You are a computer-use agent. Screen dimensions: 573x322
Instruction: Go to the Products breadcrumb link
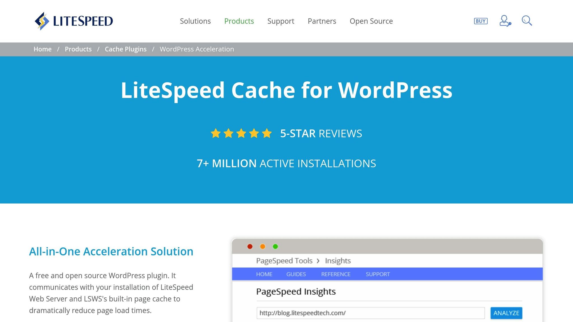click(78, 49)
